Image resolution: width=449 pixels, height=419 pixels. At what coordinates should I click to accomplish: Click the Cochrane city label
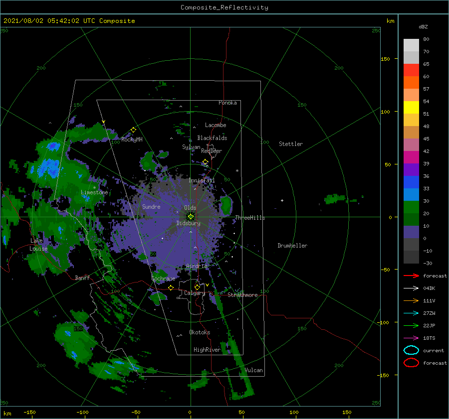tap(163, 279)
